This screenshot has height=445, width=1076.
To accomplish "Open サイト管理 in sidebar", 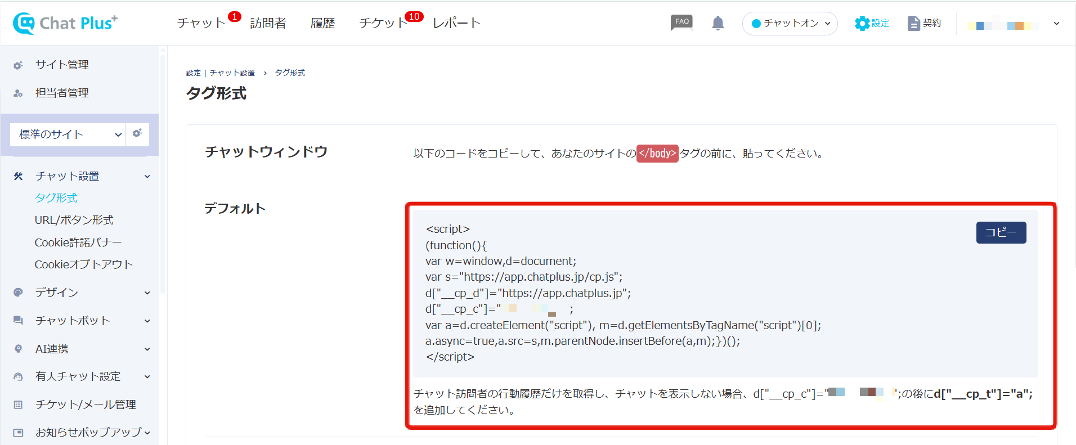I will pyautogui.click(x=62, y=65).
